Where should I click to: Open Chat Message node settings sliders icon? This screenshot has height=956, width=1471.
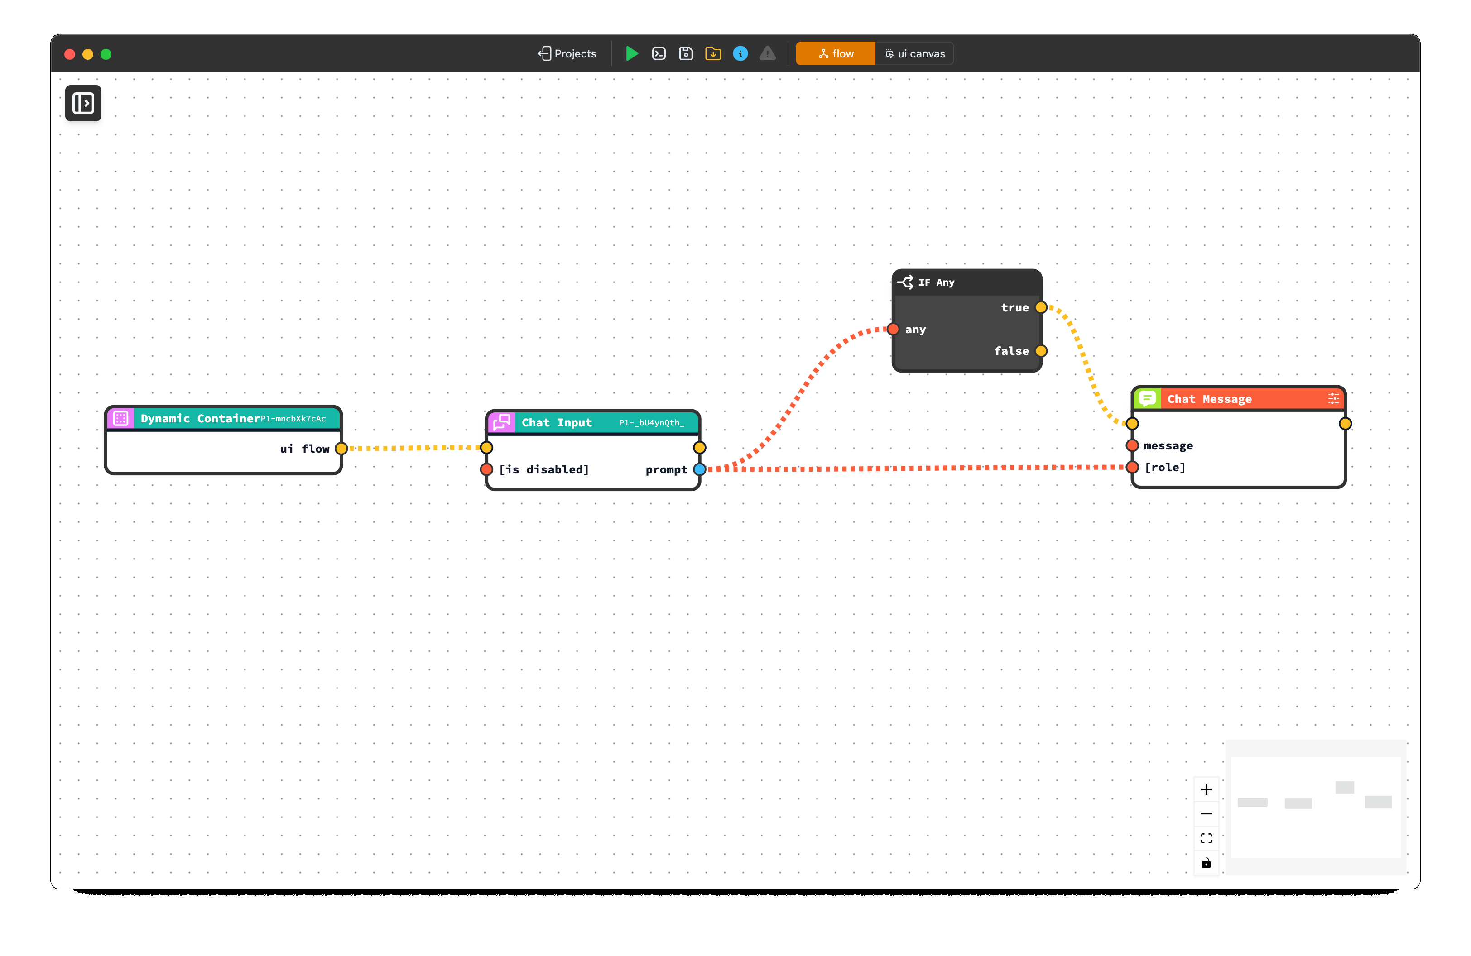(1333, 398)
